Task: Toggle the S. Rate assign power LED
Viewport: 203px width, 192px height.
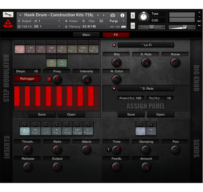Action: pos(113,88)
